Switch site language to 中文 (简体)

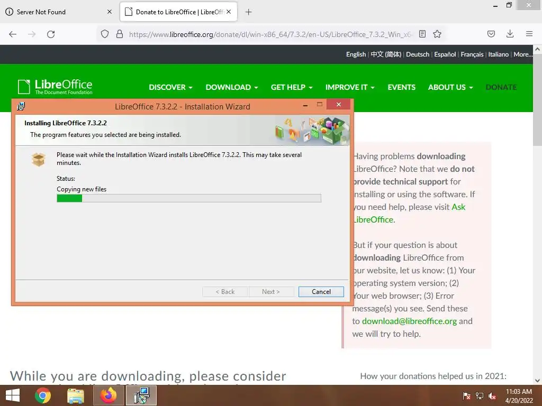click(x=386, y=54)
